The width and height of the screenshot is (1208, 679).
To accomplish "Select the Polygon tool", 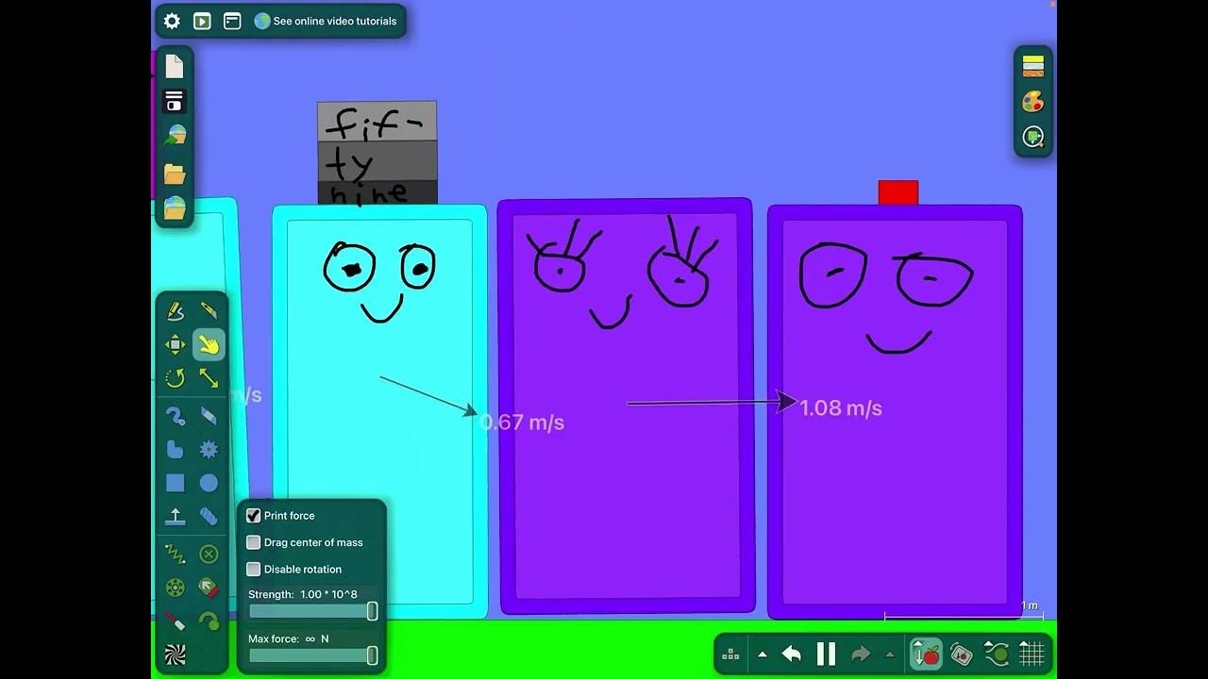I will click(x=176, y=450).
